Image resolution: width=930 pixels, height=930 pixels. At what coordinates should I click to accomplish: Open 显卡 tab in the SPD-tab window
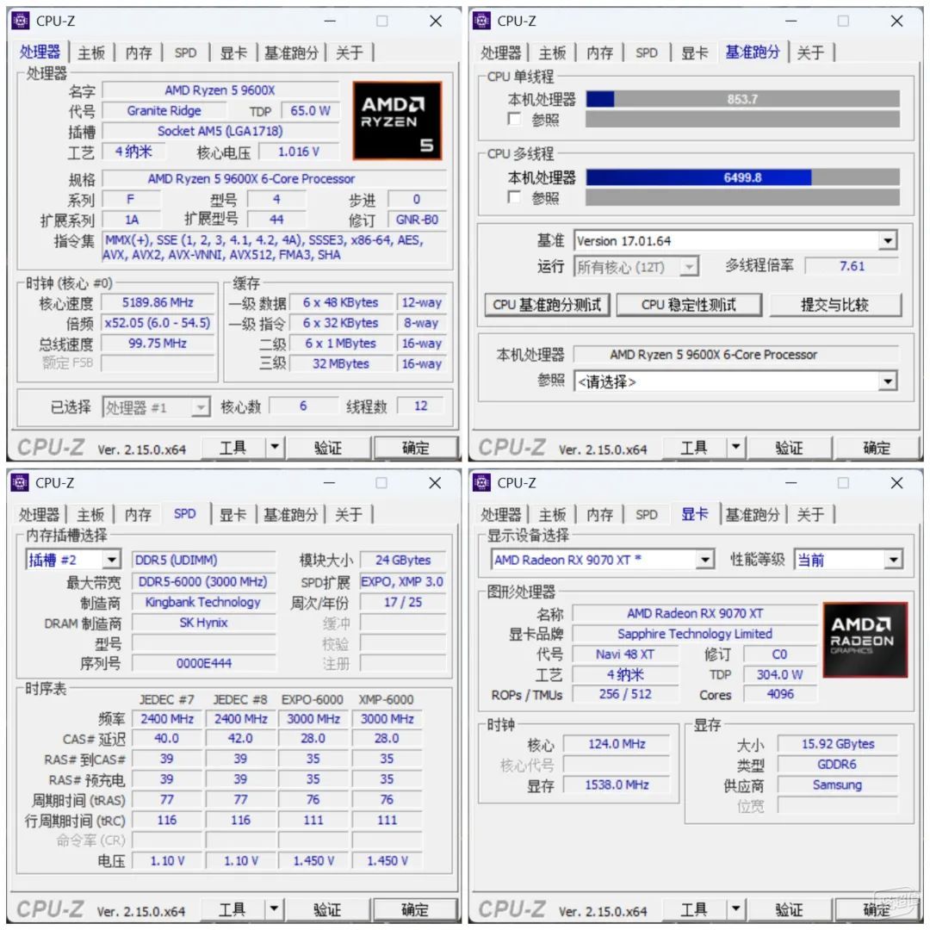(x=233, y=515)
